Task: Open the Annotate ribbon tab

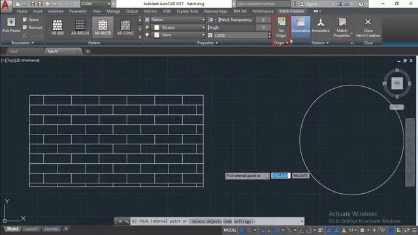Action: point(56,11)
